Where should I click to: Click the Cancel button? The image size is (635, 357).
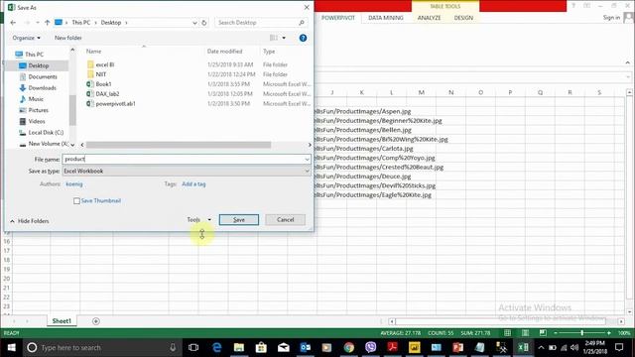click(x=285, y=219)
